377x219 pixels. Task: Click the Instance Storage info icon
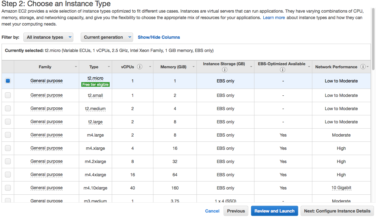[x=224, y=70]
